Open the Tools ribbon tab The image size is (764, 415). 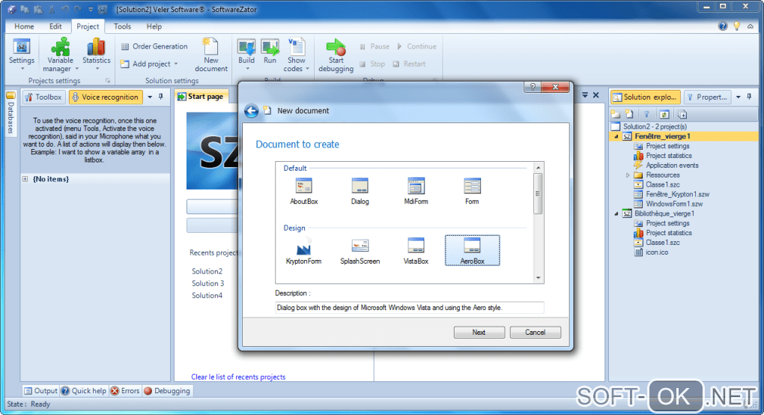[x=122, y=26]
